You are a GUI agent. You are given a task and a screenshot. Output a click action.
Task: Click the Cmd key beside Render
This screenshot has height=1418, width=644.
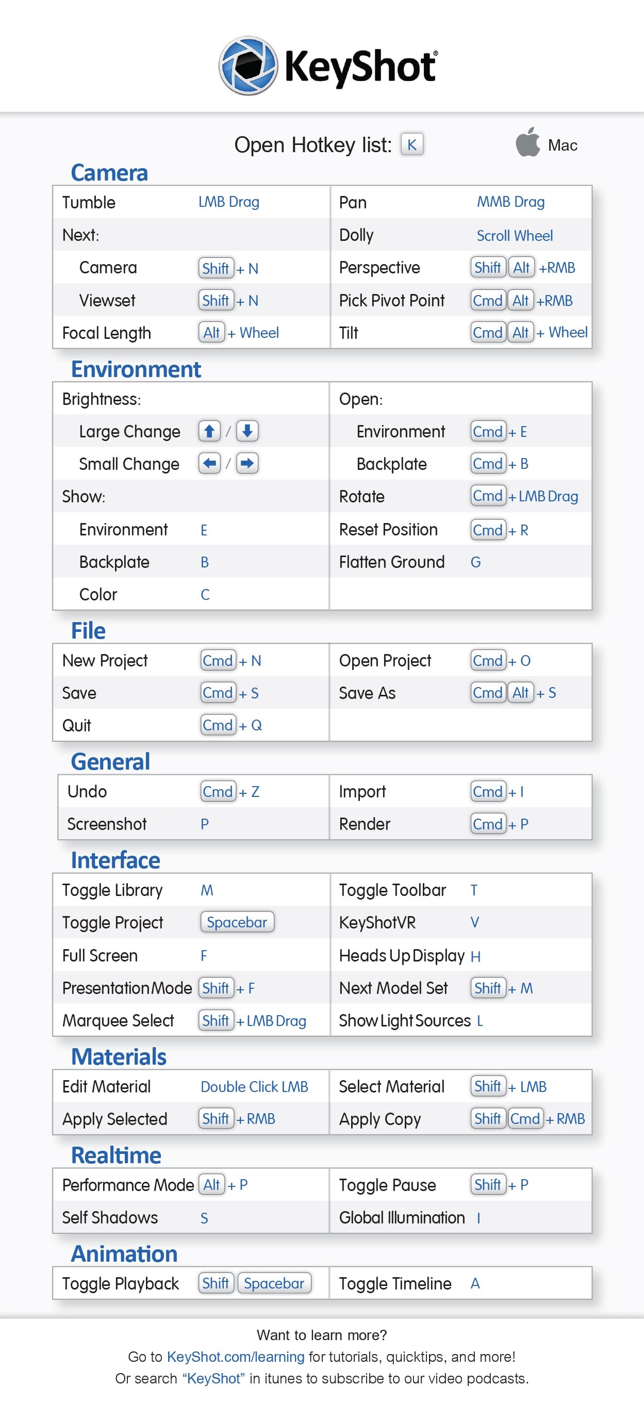click(x=488, y=824)
